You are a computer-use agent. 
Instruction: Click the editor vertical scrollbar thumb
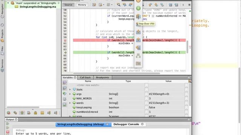[188, 47]
